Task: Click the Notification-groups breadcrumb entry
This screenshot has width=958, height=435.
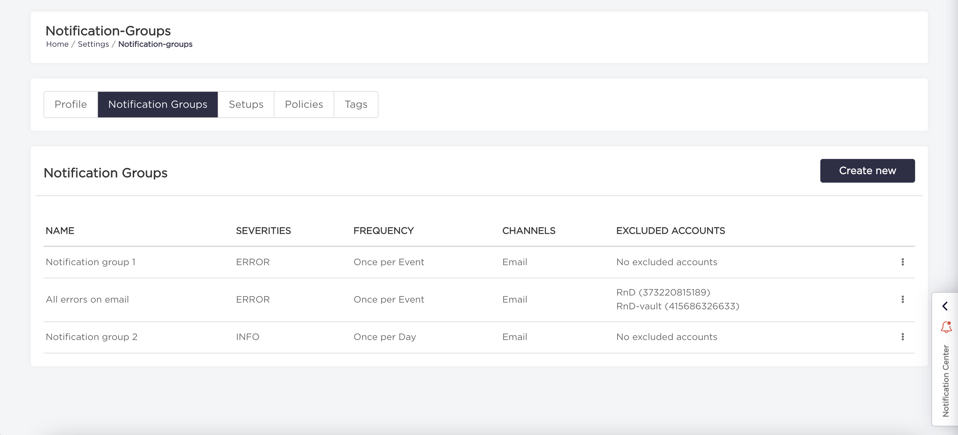Action: (x=155, y=44)
